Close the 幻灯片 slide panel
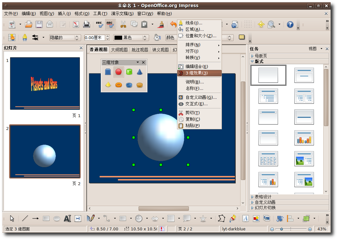The width and height of the screenshot is (338, 240). pyautogui.click(x=81, y=48)
